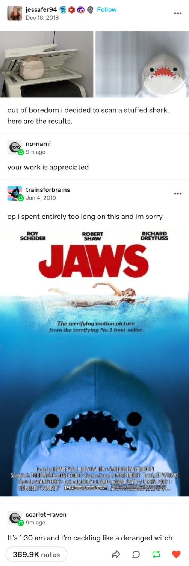Open the scanner photo thumbnail
The width and height of the screenshot is (189, 566).
pos(47,64)
